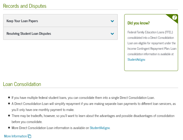The width and height of the screenshot is (183, 140).
Task: Open the More Information link
Action: (15, 136)
